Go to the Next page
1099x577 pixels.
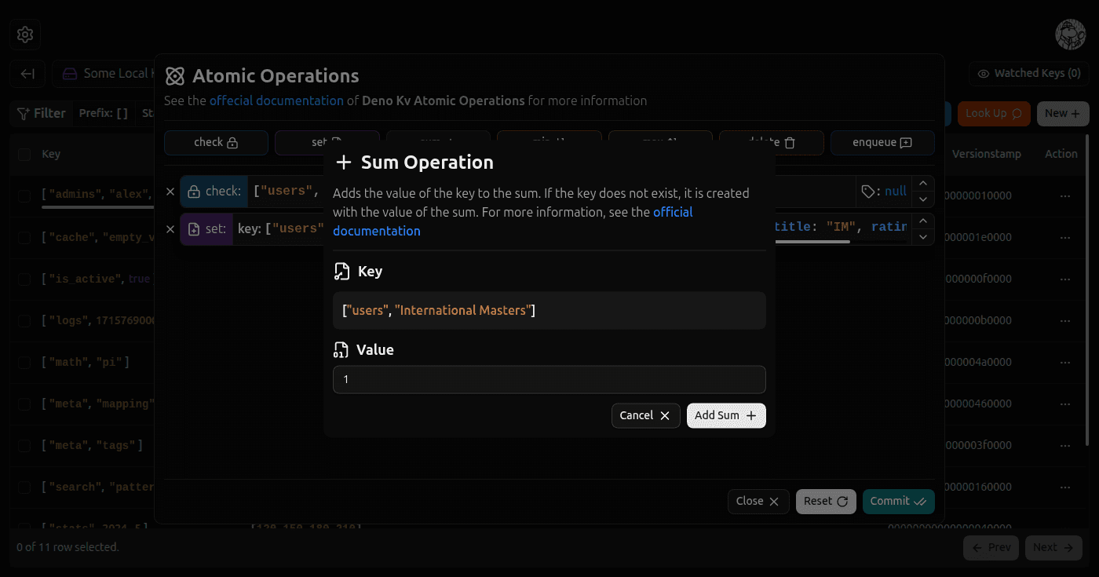click(x=1053, y=547)
